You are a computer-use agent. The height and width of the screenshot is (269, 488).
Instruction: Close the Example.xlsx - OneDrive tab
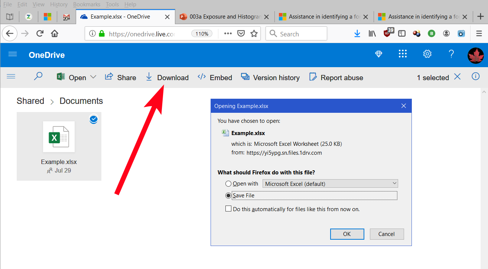pyautogui.click(x=167, y=17)
